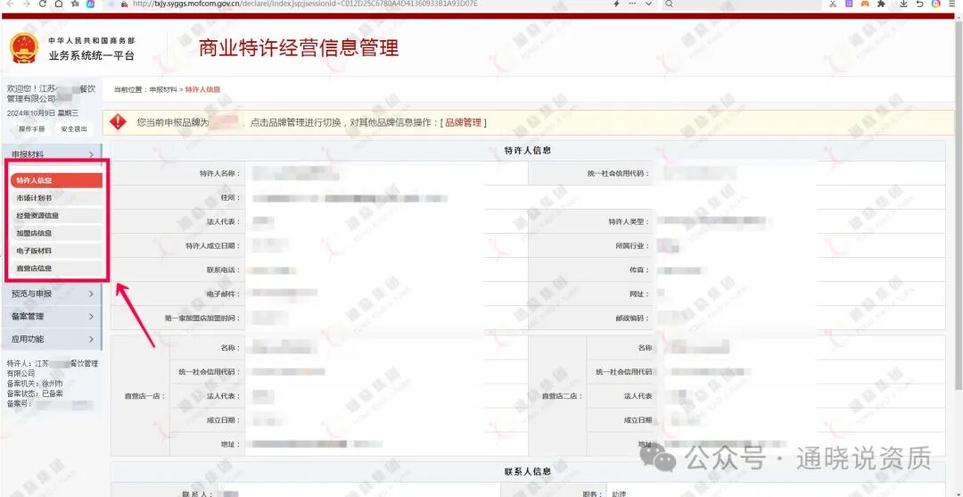The width and height of the screenshot is (963, 497).
Task: Click the national emblem logo
Action: tap(24, 48)
